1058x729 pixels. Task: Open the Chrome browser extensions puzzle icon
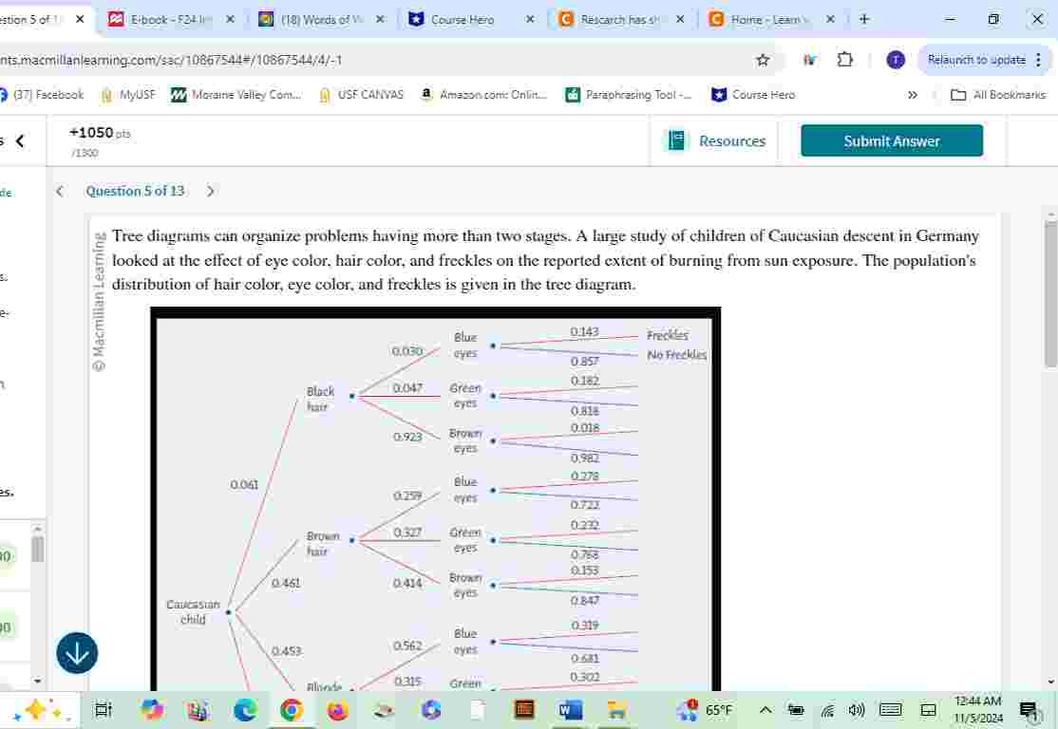point(844,59)
